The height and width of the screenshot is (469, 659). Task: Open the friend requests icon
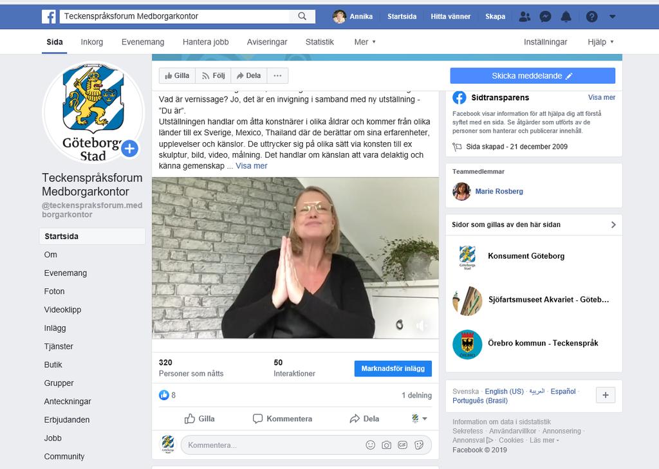pyautogui.click(x=524, y=16)
